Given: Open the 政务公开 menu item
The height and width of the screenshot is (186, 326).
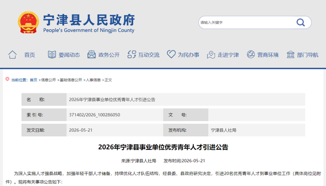Looking at the screenshot, I should [x=109, y=55].
